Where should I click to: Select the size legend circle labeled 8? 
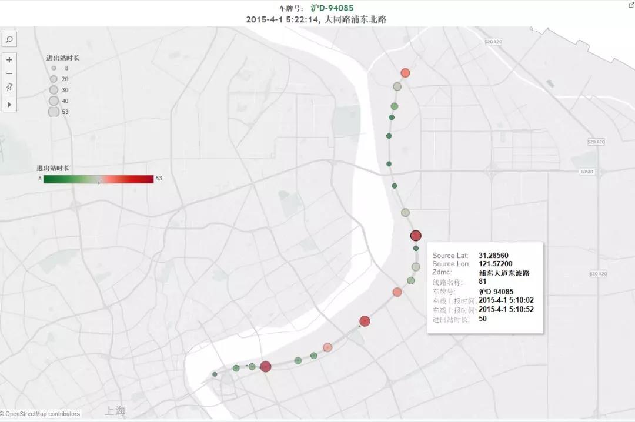54,68
